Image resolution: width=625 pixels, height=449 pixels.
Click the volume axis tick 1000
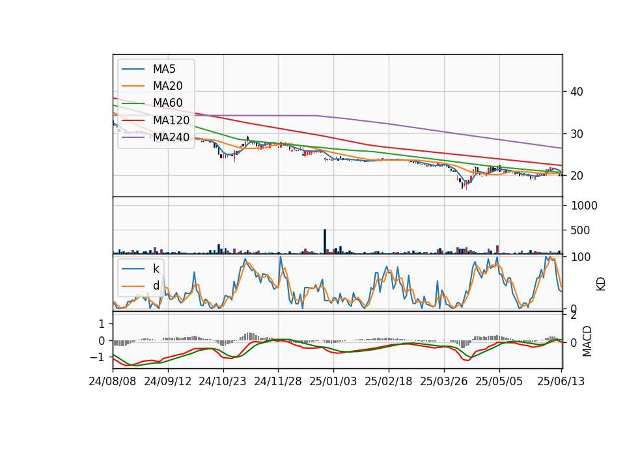[x=585, y=206]
